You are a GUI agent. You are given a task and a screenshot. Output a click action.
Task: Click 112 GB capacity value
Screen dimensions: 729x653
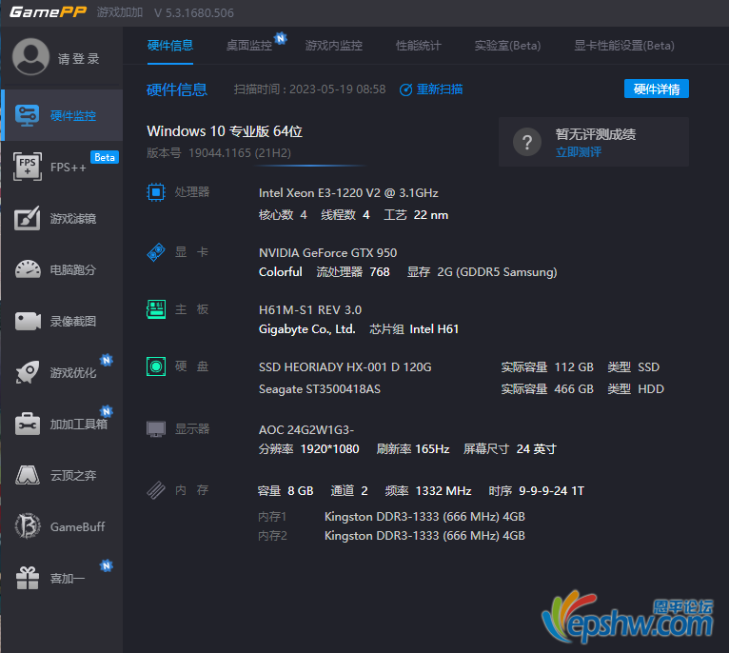[x=574, y=367]
